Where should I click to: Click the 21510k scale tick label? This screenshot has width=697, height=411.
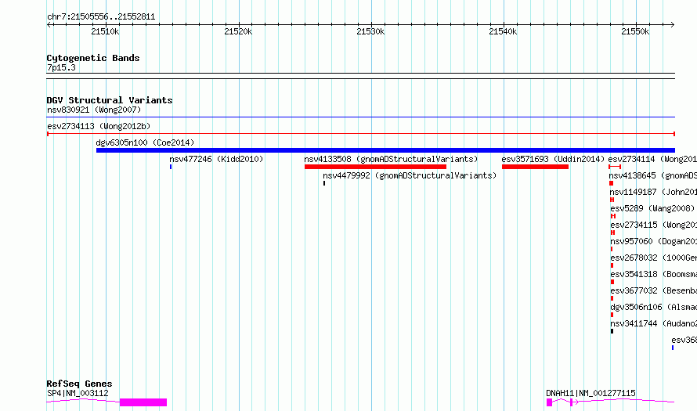point(105,31)
